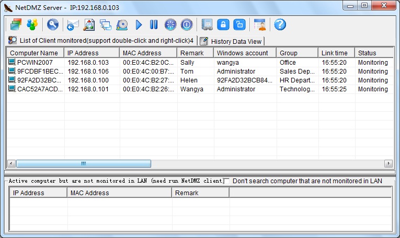Screen dimensions: 400x238
Task: Click the MAC Address header in the unmonitored list
Action: [x=119, y=193]
